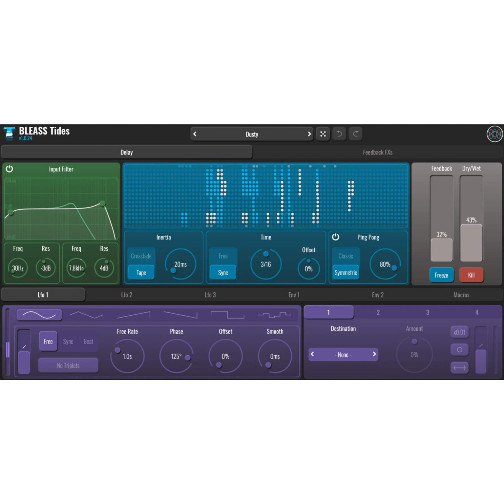504x504 pixels.
Task: Toggle the Input Filter power button
Action: 10,169
